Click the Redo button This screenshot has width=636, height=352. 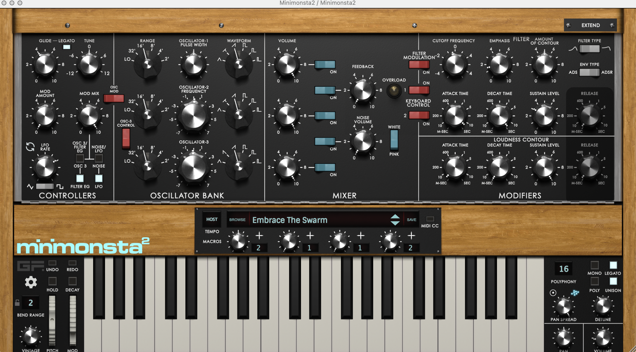[72, 263]
